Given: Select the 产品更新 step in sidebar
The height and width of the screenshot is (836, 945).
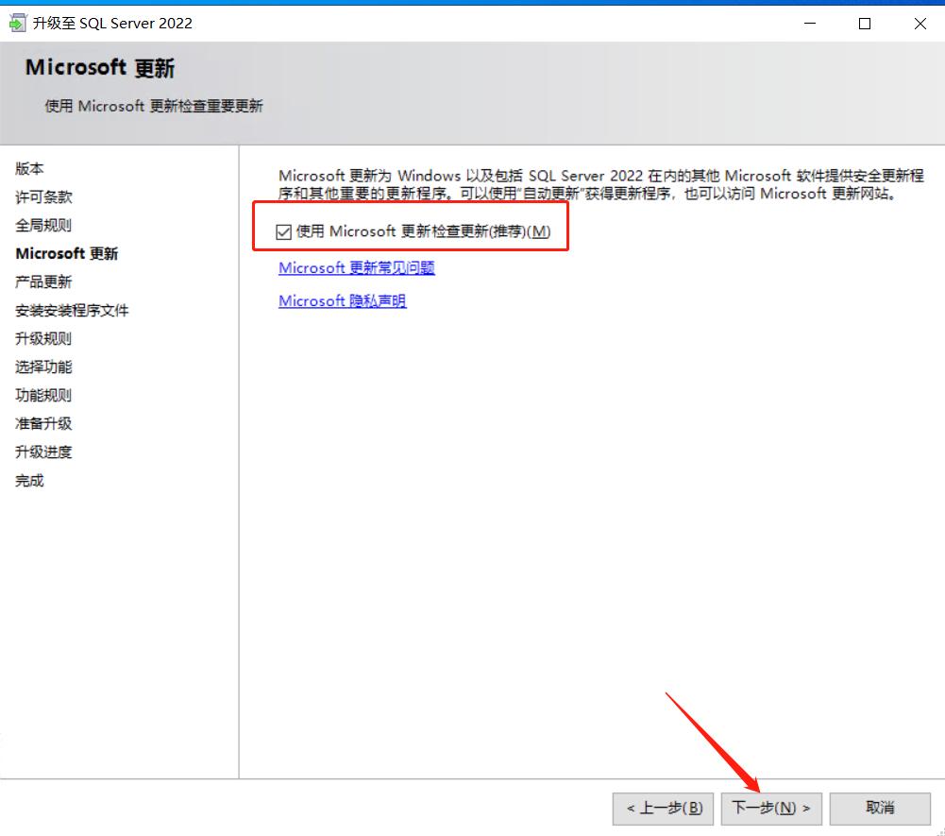Looking at the screenshot, I should (43, 282).
